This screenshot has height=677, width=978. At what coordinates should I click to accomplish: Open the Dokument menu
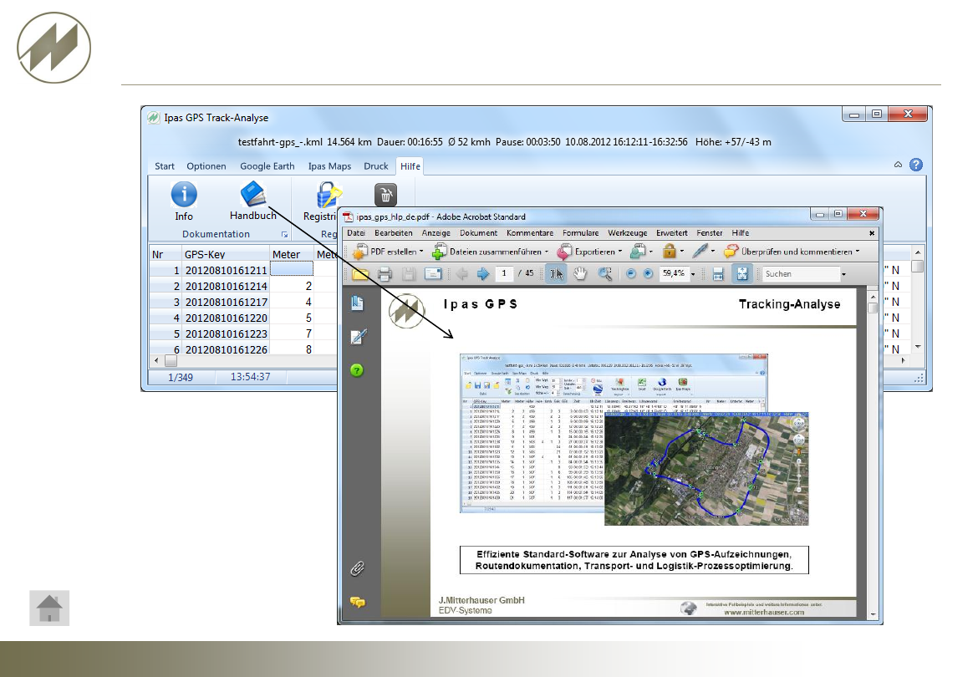pyautogui.click(x=478, y=233)
